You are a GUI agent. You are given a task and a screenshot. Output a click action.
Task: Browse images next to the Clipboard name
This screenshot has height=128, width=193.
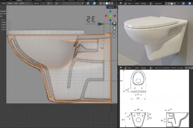click(x=151, y=4)
